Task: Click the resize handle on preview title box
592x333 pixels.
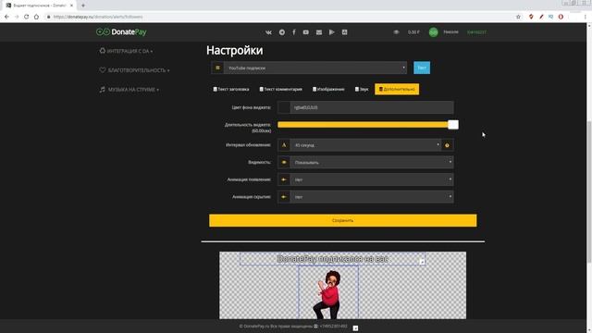Action: pos(422,262)
